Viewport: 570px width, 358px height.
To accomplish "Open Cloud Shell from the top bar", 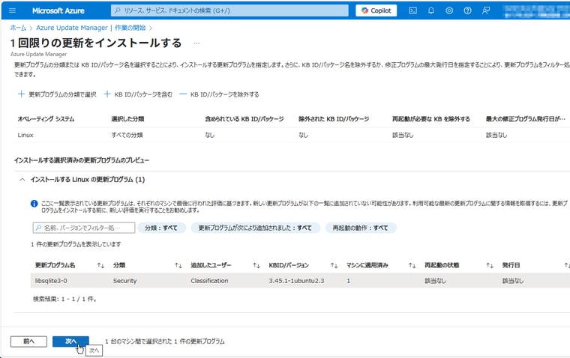I will click(412, 10).
